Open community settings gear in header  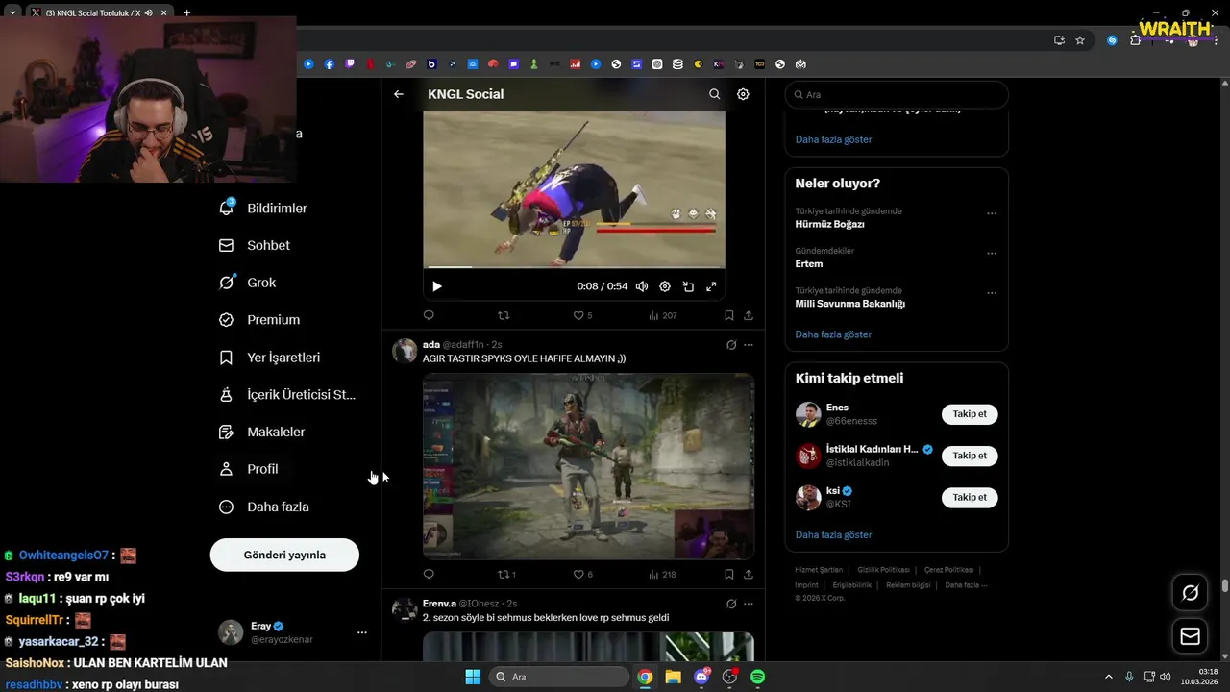coord(743,94)
